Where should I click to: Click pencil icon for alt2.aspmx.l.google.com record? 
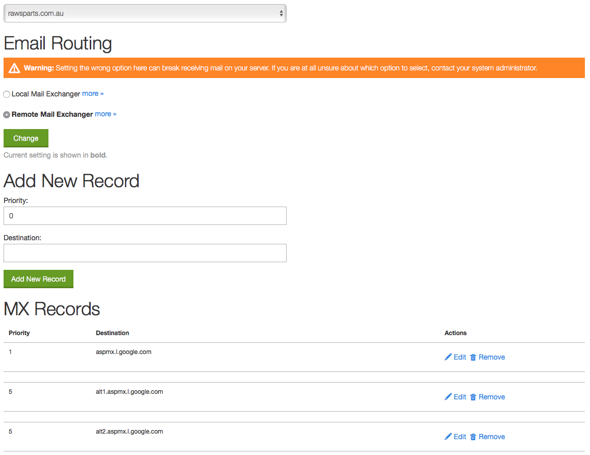point(448,437)
